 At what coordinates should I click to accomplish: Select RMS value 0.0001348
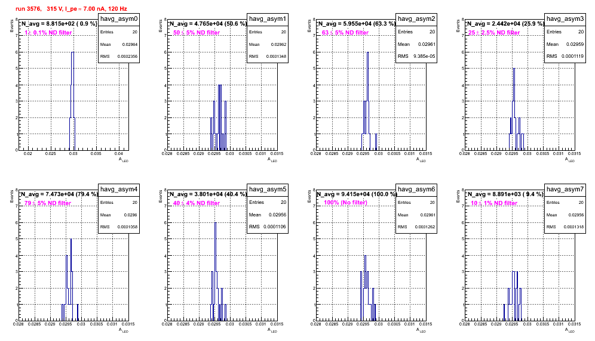[276, 57]
